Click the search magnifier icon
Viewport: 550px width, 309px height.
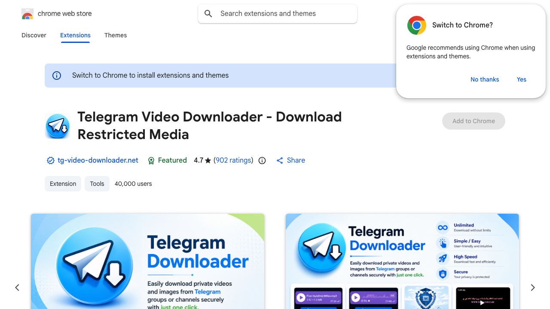(208, 14)
